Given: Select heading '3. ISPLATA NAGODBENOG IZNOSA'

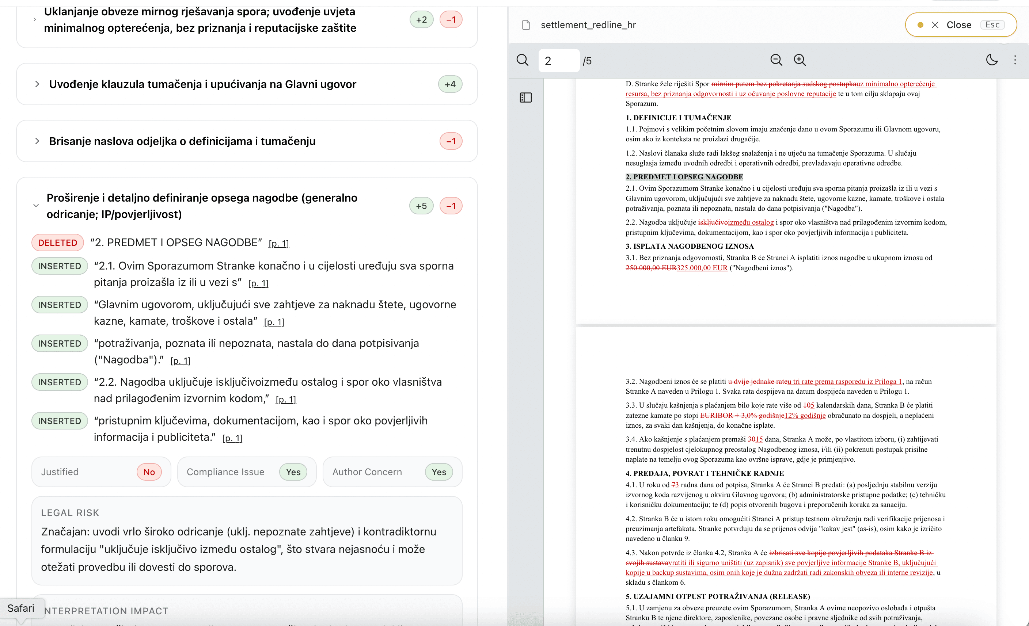Looking at the screenshot, I should pos(690,246).
